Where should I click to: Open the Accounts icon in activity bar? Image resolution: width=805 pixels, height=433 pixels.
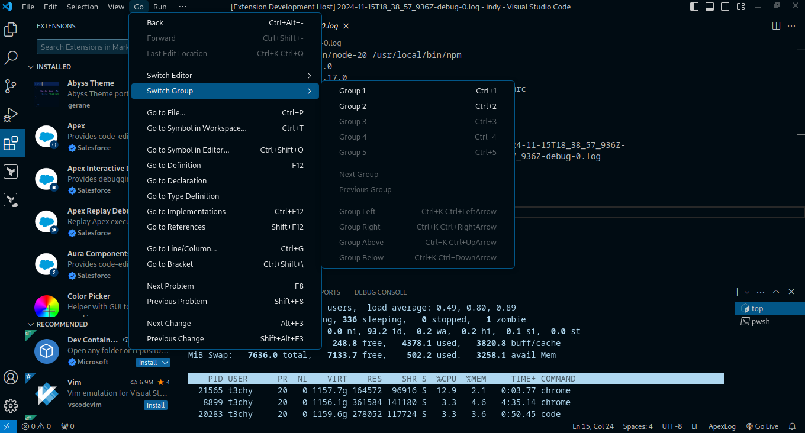tap(11, 377)
